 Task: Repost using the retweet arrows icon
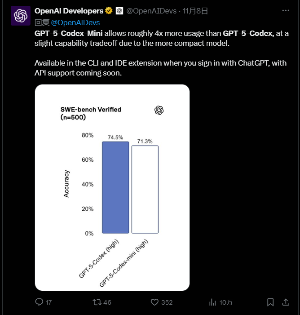pyautogui.click(x=97, y=302)
